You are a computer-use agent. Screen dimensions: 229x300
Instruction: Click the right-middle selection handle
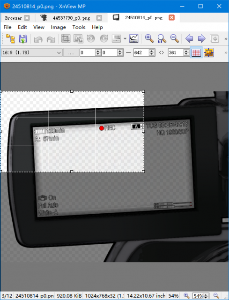[x=144, y=131]
